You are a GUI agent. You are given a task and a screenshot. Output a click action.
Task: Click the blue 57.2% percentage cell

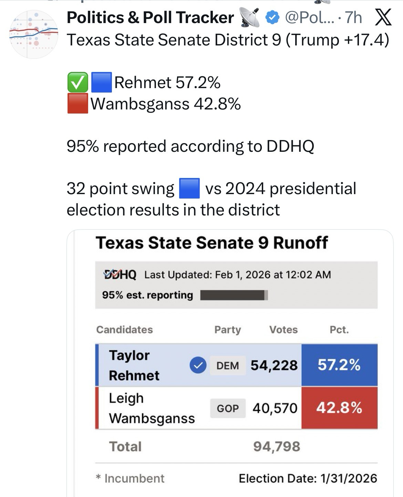coord(339,365)
